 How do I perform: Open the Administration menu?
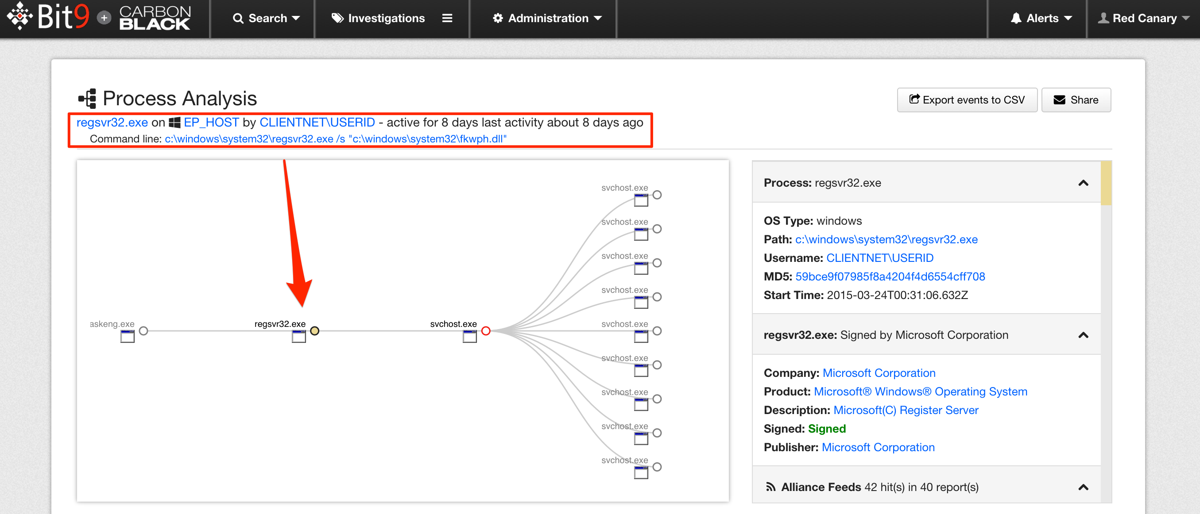pos(547,18)
